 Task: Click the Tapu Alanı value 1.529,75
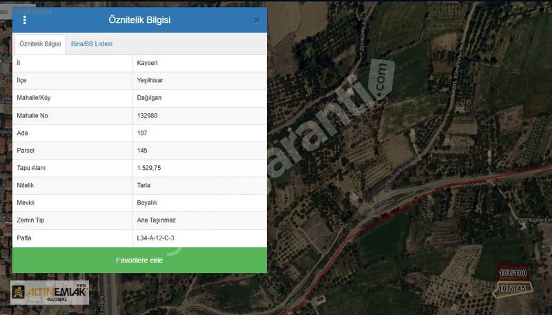[x=150, y=168]
